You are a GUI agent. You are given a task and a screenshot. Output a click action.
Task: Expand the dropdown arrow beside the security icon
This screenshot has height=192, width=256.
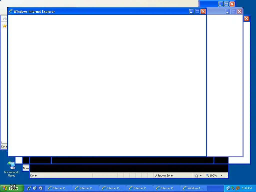click(x=201, y=175)
